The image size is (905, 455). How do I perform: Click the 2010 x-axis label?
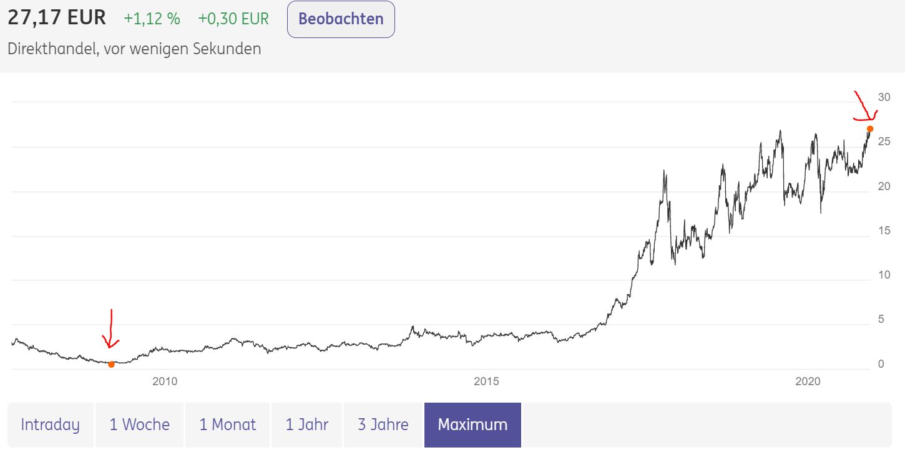(165, 381)
